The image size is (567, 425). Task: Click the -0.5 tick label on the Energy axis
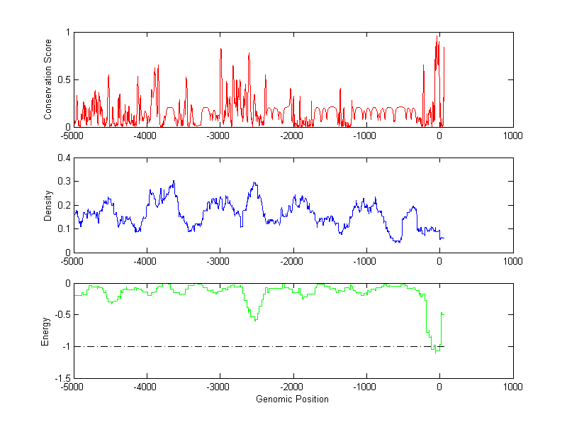pyautogui.click(x=62, y=316)
